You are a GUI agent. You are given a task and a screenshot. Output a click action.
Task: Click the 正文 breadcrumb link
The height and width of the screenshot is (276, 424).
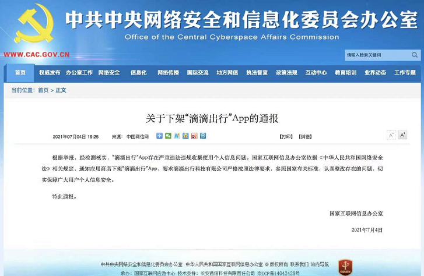61,90
